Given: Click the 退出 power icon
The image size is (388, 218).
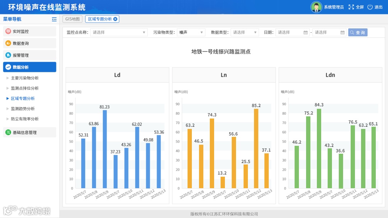Looking at the screenshot, I should (370, 7).
